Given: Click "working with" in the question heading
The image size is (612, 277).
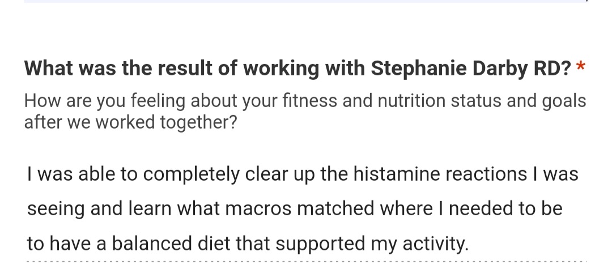Looking at the screenshot, I should (x=304, y=69).
